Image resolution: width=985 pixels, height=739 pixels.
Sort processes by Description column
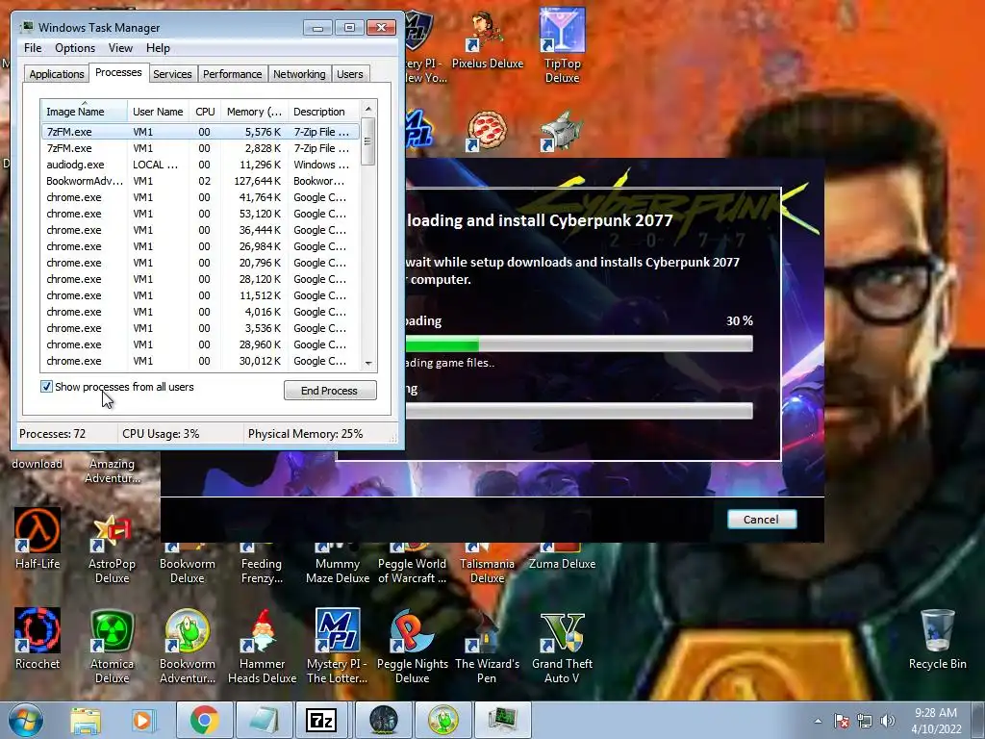point(324,112)
